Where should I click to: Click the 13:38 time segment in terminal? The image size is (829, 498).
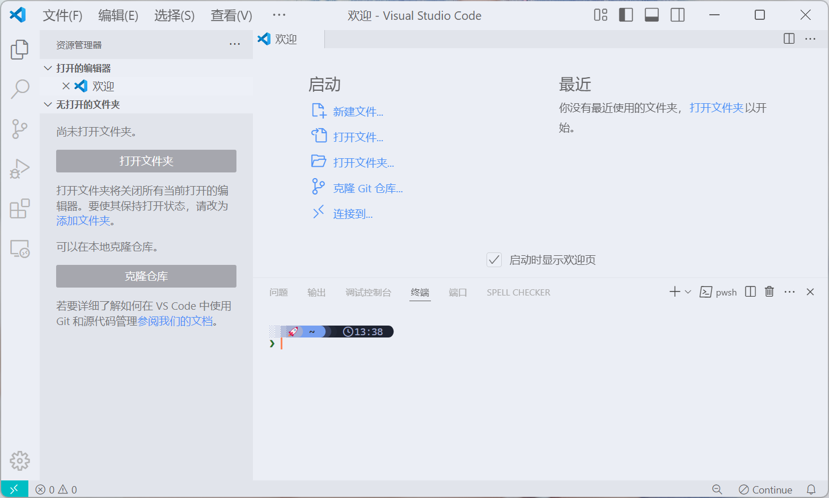pyautogui.click(x=363, y=332)
